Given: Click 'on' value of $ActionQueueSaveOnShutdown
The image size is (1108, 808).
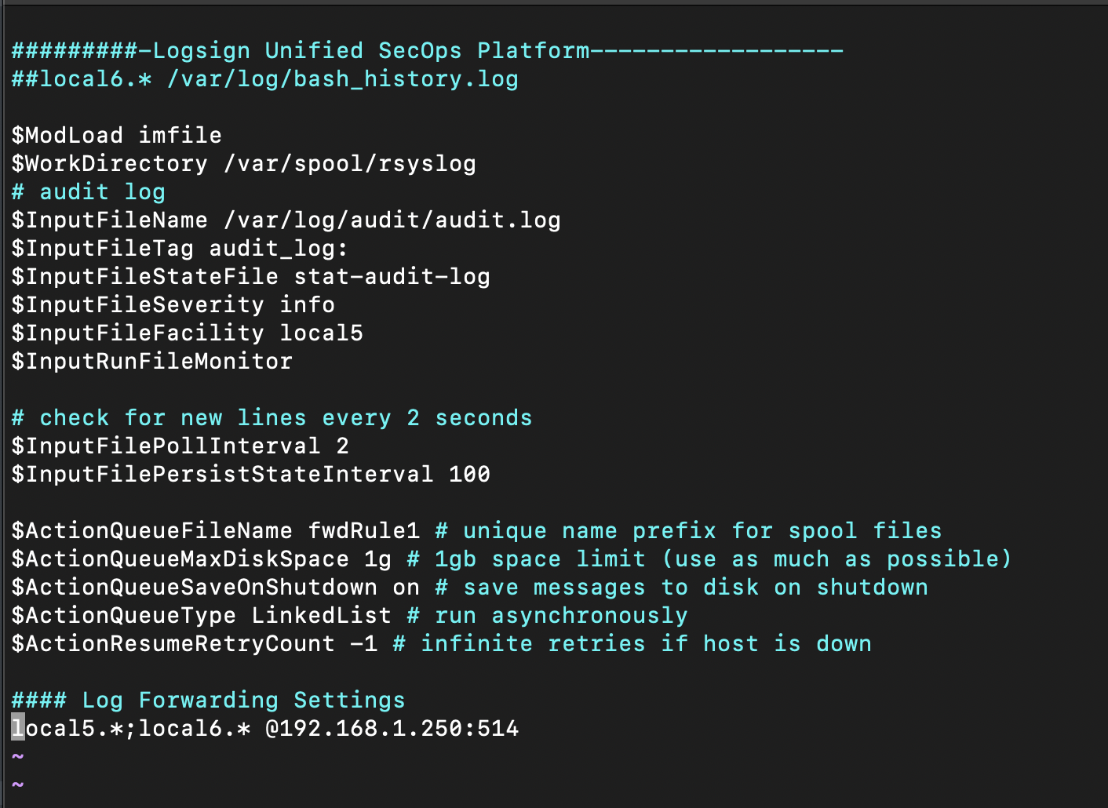Looking at the screenshot, I should coord(406,588).
